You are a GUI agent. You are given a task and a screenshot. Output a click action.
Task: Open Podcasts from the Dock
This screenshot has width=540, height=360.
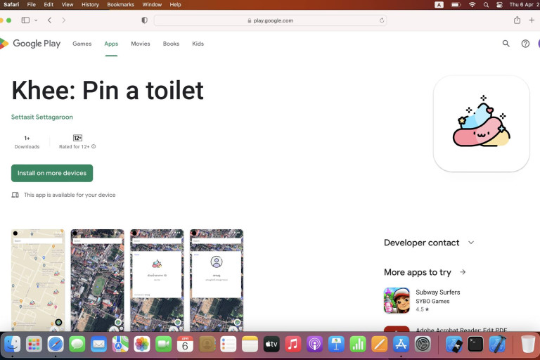click(x=315, y=344)
